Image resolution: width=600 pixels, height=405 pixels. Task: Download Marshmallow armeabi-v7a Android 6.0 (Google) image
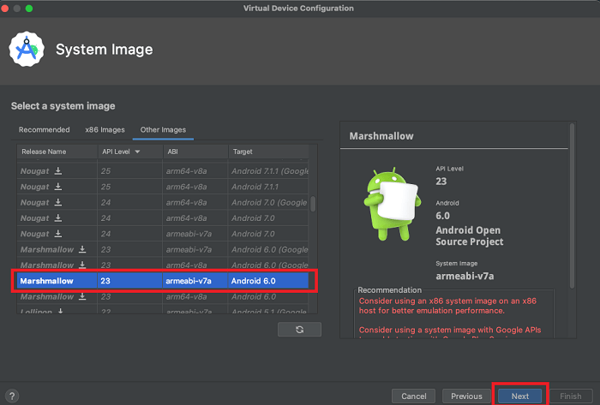(82, 249)
